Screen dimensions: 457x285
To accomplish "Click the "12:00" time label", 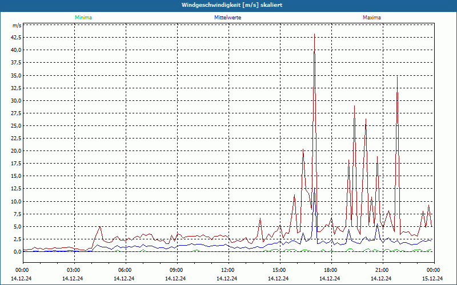I will pos(227,270).
